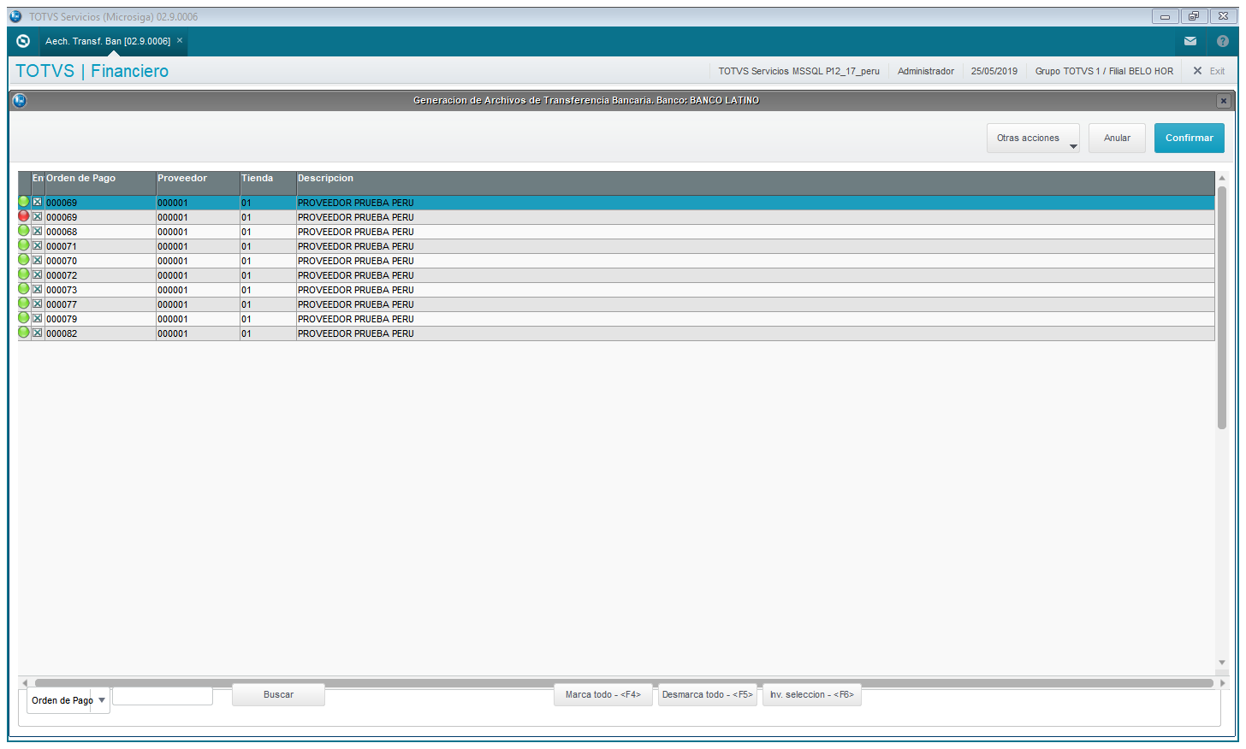The image size is (1246, 749).
Task: Click Grupo TOTVS 1 / Filial BELO HOR
Action: (1104, 71)
